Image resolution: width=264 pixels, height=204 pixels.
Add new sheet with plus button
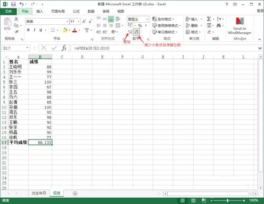(75, 193)
